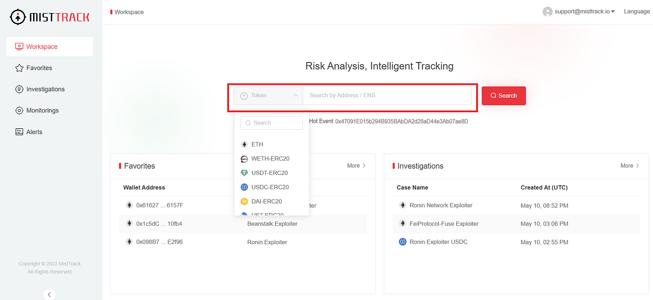Click the MistTrack logo

pyautogui.click(x=49, y=17)
